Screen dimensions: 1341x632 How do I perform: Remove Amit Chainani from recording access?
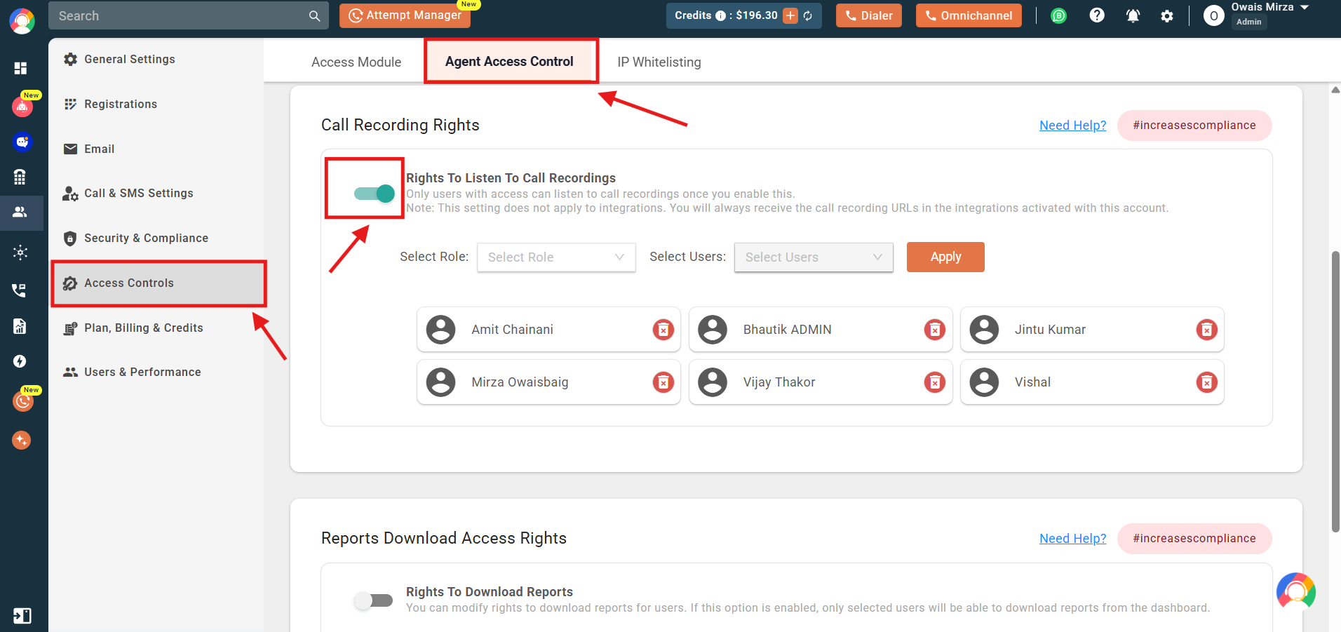(663, 330)
